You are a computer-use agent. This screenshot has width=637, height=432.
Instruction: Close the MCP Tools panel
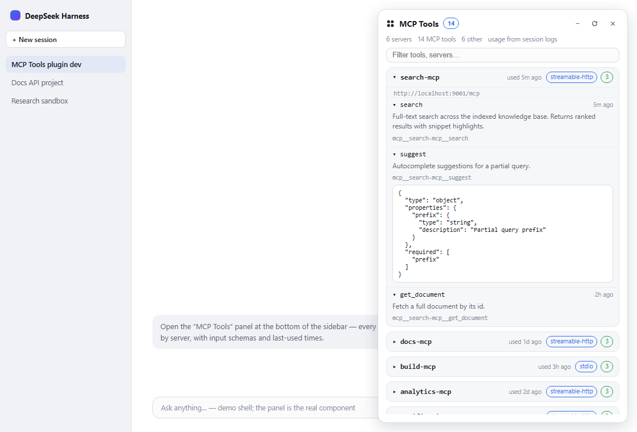click(613, 23)
